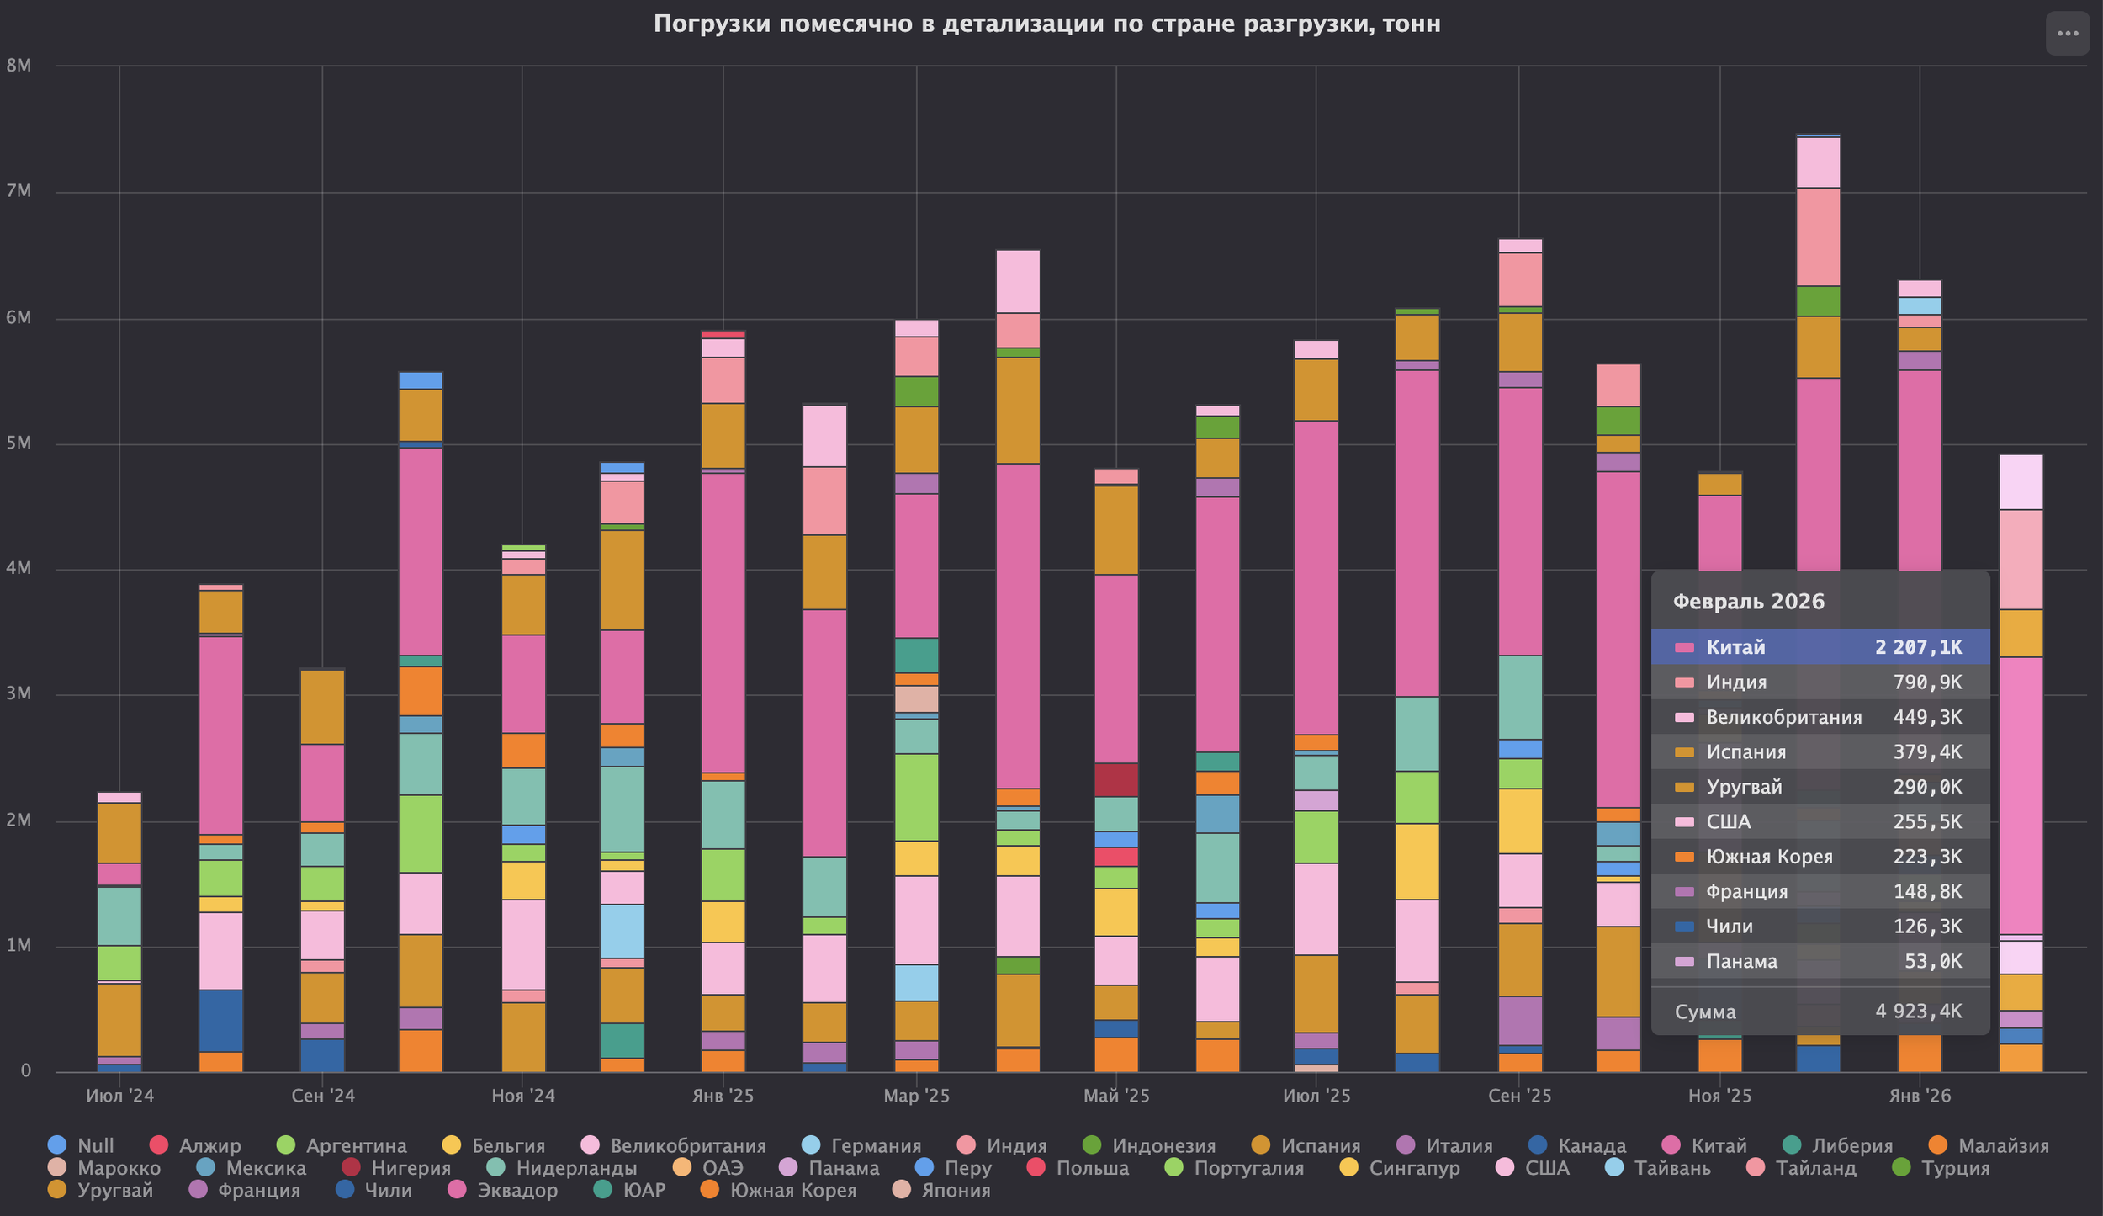Screen dimensions: 2103x1216
Task: Click the Уругвай legend label
Action: click(x=114, y=1190)
